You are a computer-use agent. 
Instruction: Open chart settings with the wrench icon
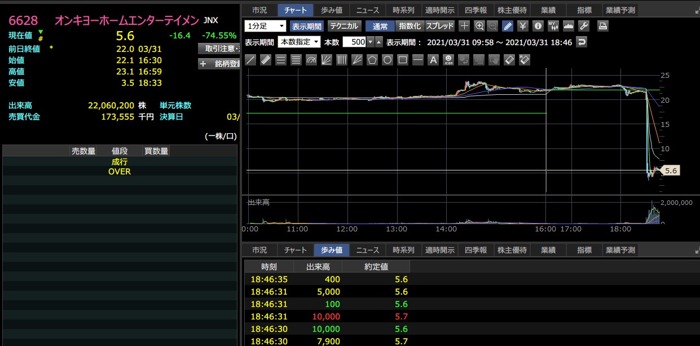(584, 26)
